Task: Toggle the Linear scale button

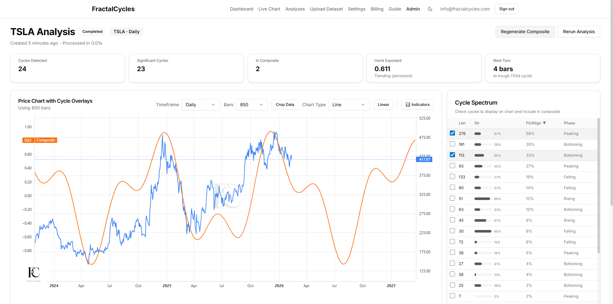Action: (383, 105)
